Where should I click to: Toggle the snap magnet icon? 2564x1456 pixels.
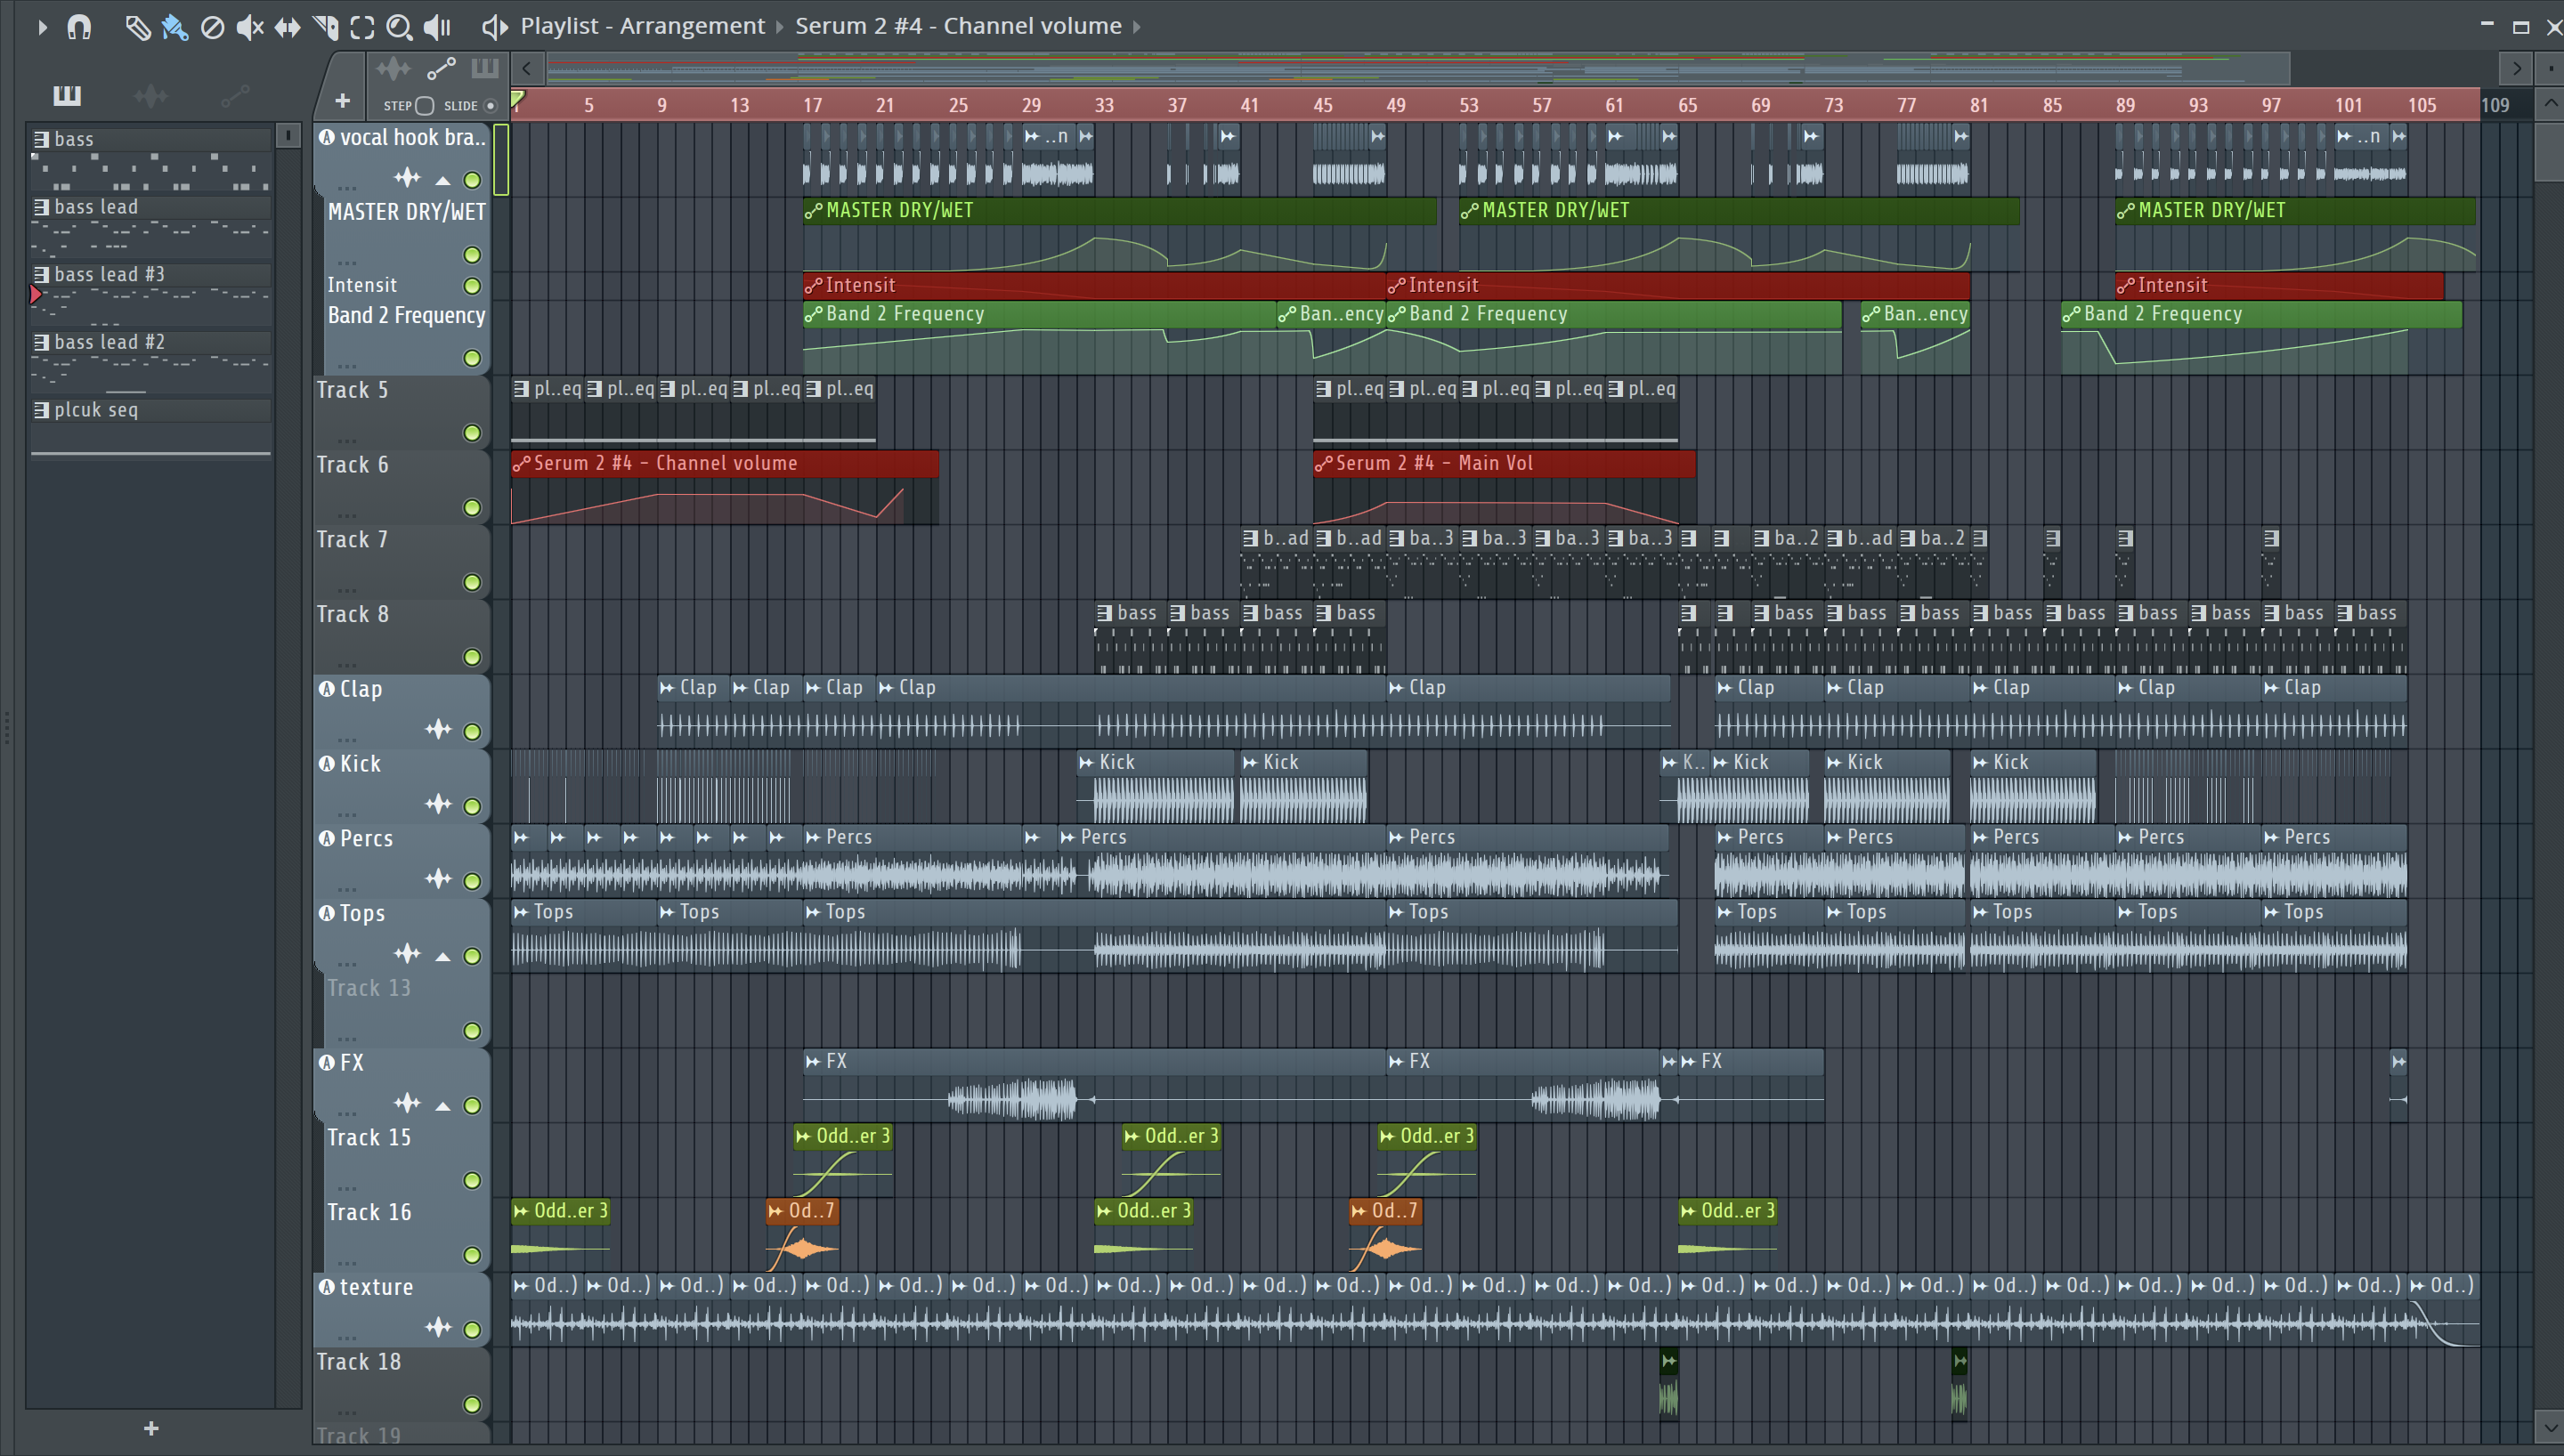79,27
